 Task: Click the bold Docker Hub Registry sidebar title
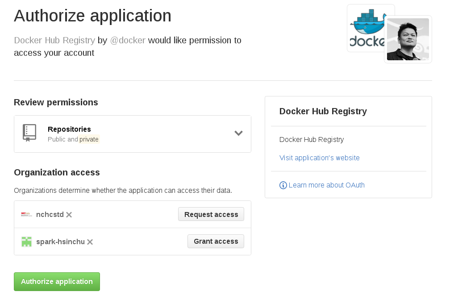click(x=323, y=111)
